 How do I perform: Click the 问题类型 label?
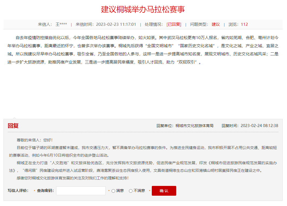click(x=199, y=24)
